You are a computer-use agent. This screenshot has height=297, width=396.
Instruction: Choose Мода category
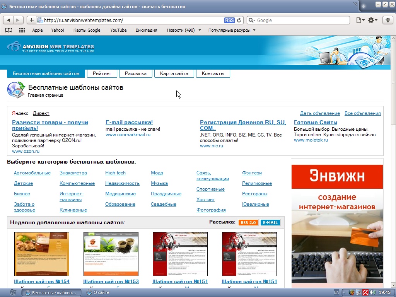pos(157,173)
